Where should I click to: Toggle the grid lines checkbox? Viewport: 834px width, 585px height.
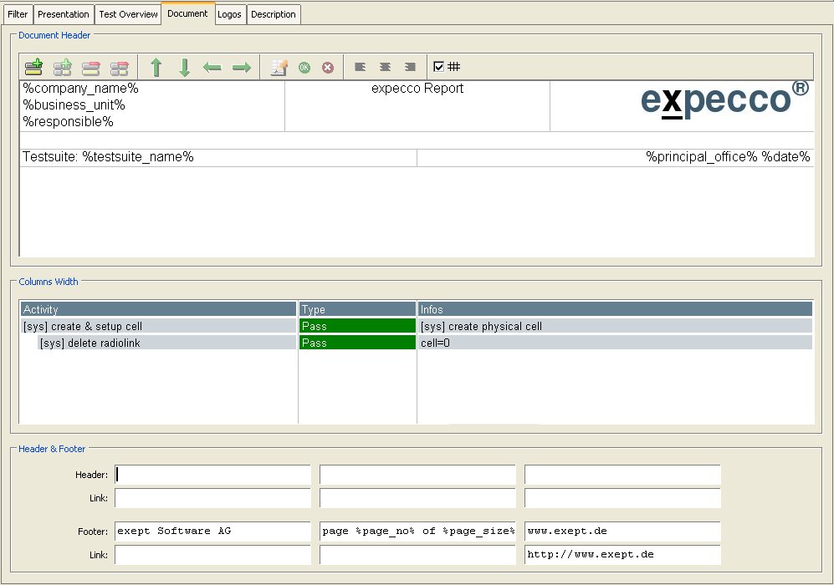439,67
